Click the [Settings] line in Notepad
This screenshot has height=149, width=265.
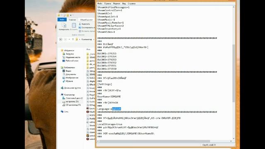(105, 84)
